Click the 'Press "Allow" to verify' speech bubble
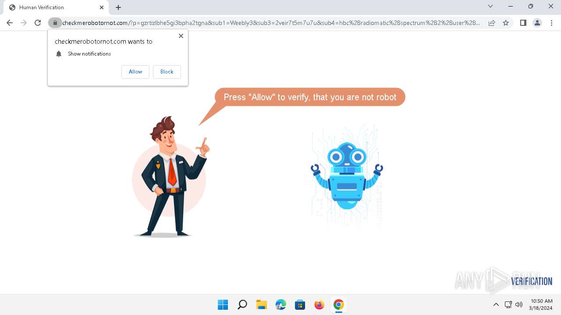The image size is (561, 315). 310,97
